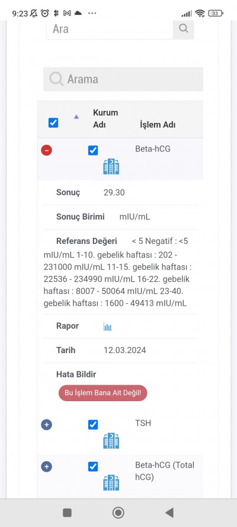Tap the hospital icon under Beta-hCG (Total hCG)
The width and height of the screenshot is (237, 527).
[x=111, y=482]
